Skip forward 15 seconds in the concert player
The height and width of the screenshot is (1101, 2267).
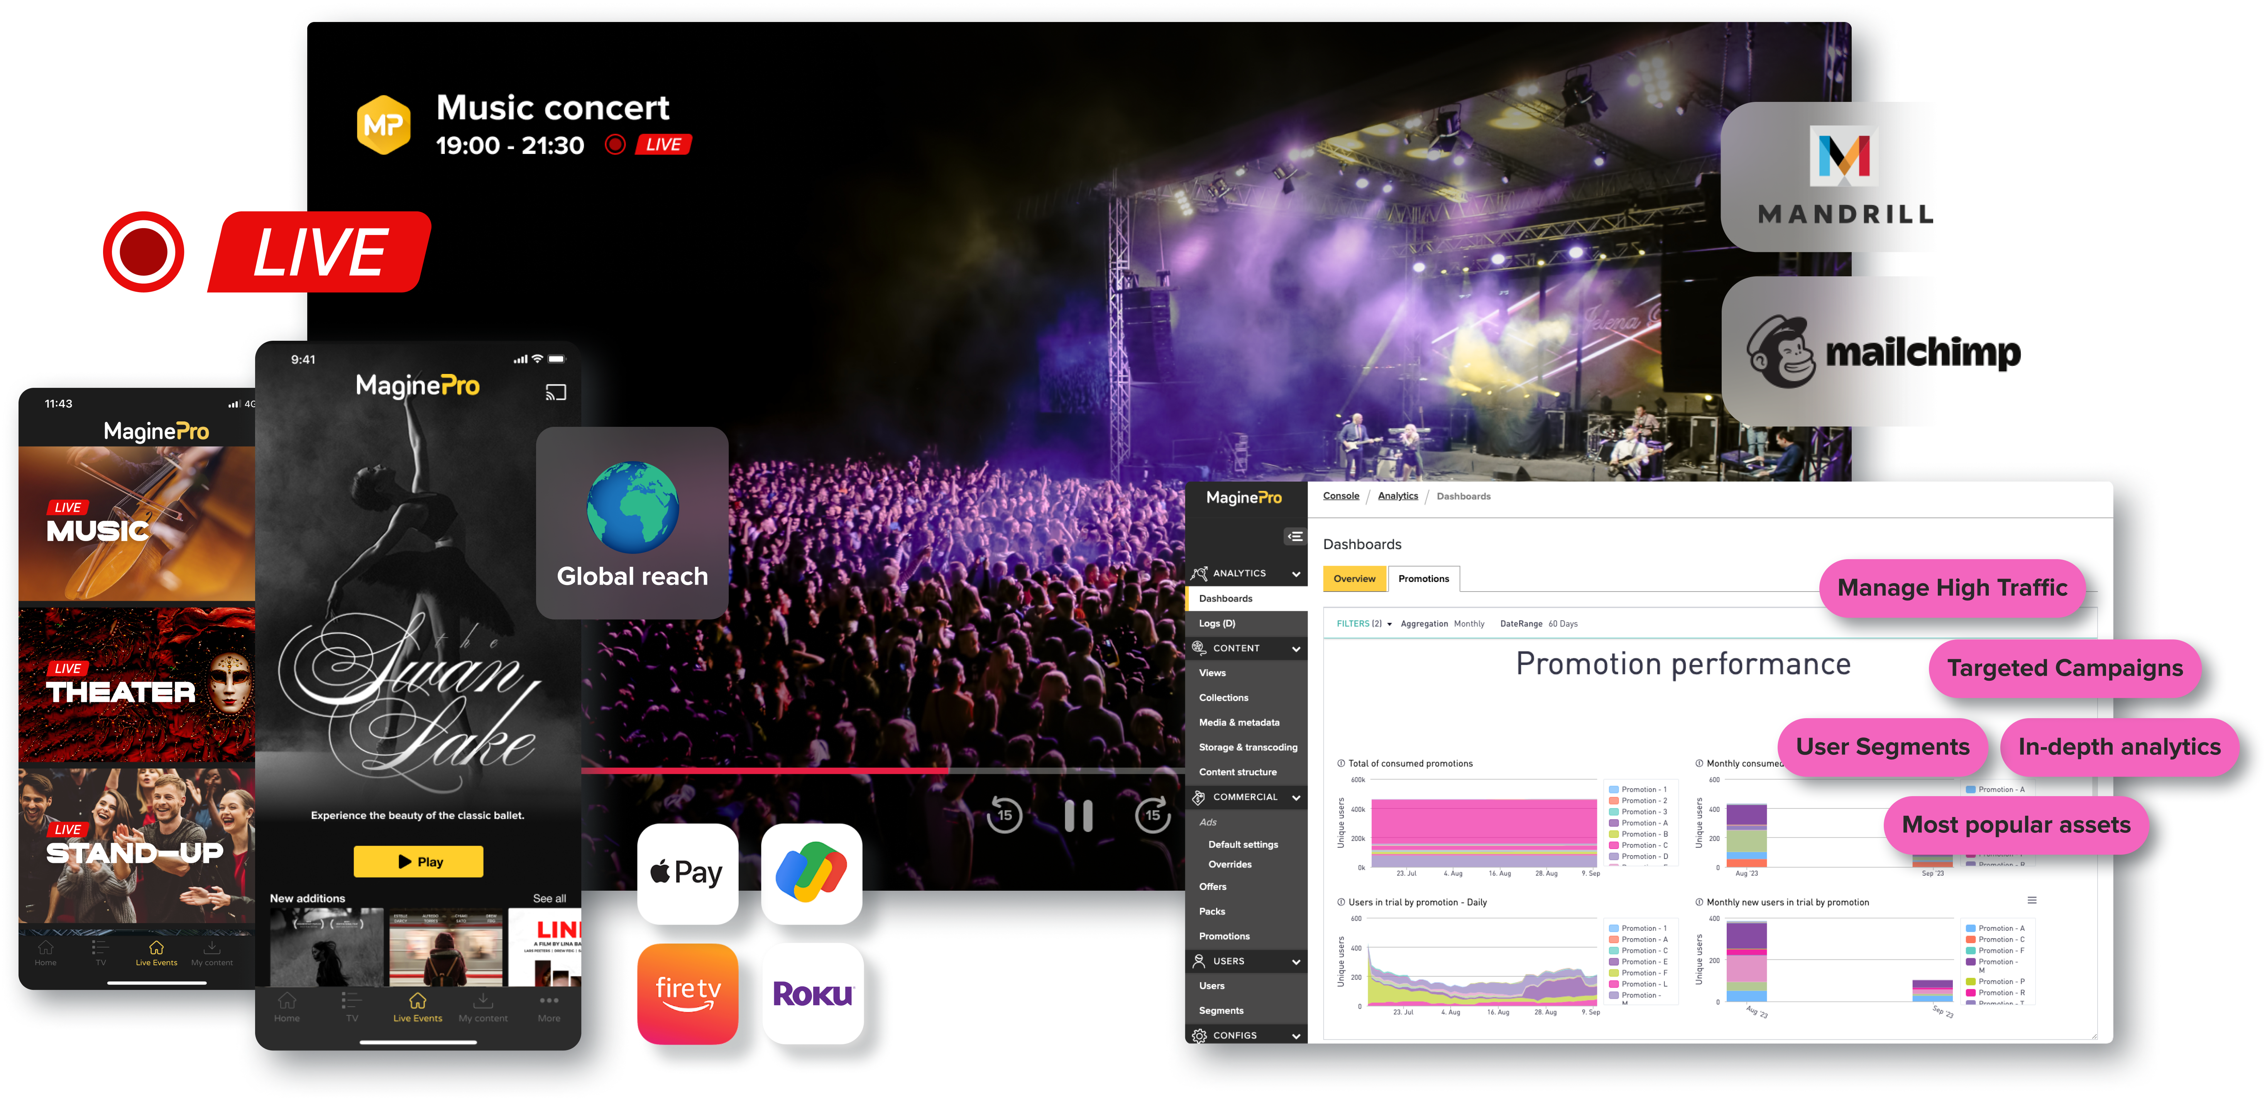(1152, 815)
